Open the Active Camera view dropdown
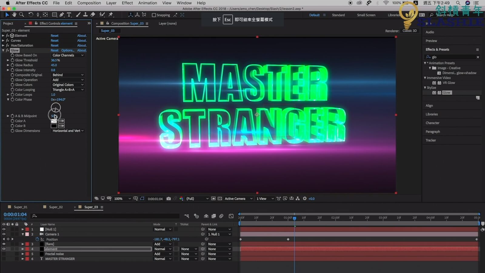This screenshot has height=273, width=485. (238, 199)
